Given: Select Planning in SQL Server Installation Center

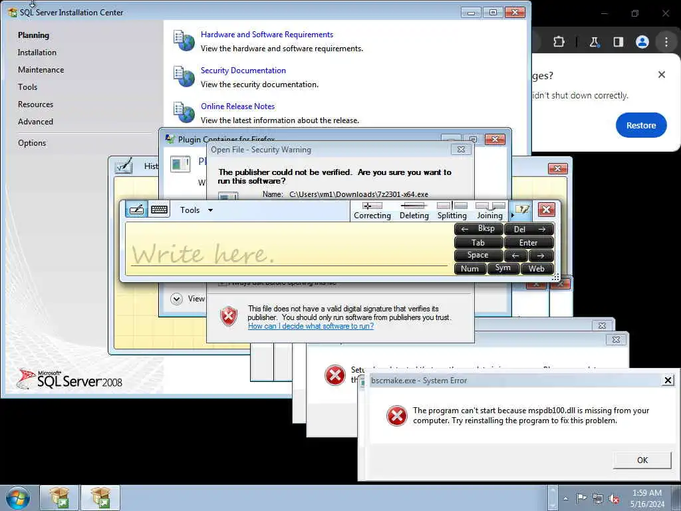Looking at the screenshot, I should tap(33, 35).
